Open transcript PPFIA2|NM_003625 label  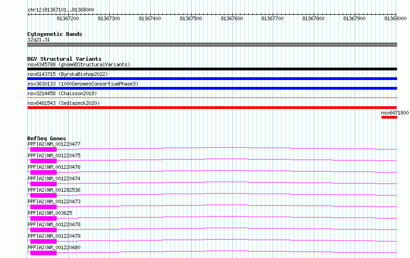pyautogui.click(x=50, y=213)
